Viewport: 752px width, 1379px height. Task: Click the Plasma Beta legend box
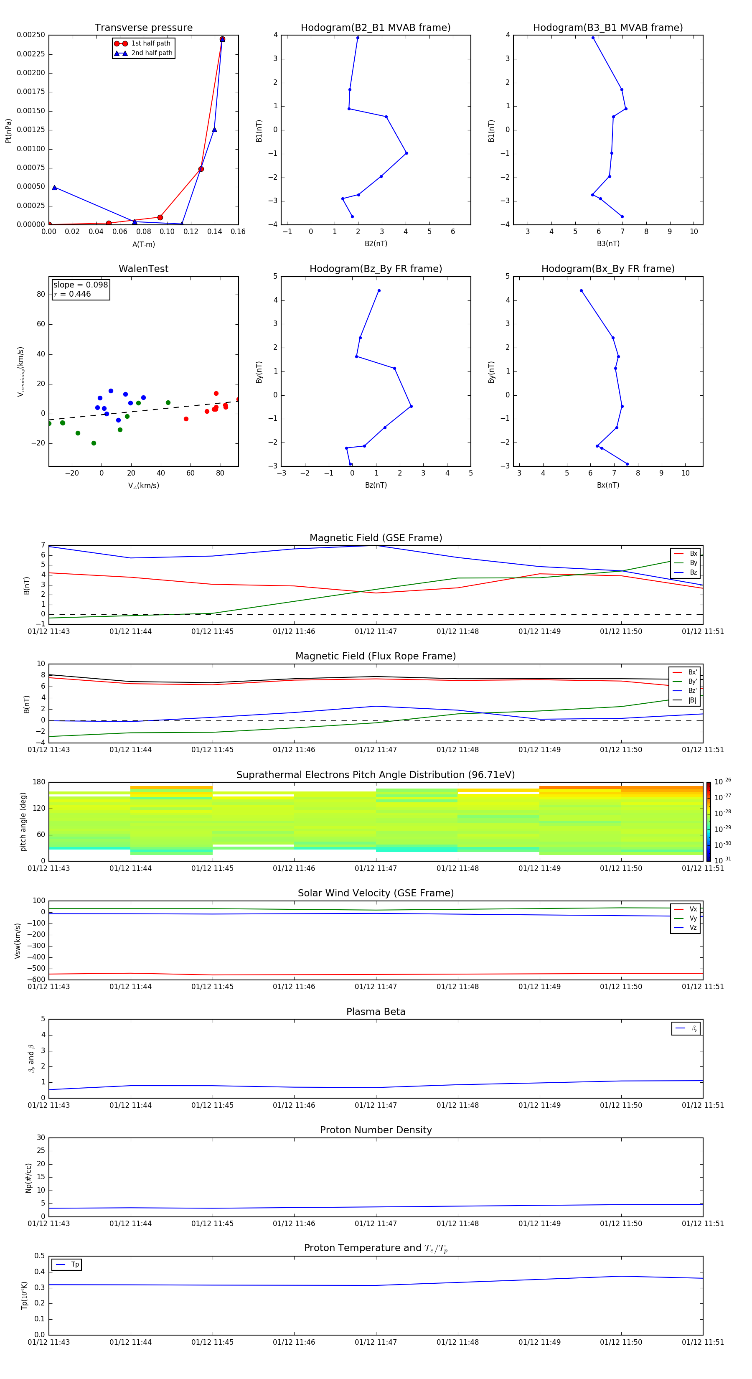click(686, 1028)
